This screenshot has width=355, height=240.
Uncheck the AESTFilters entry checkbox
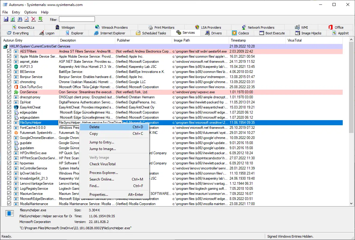(x=9, y=51)
